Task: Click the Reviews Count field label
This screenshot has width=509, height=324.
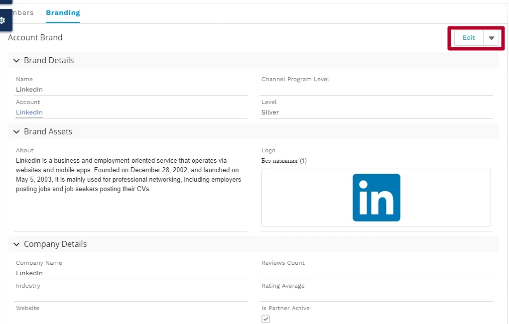Action: coord(283,263)
